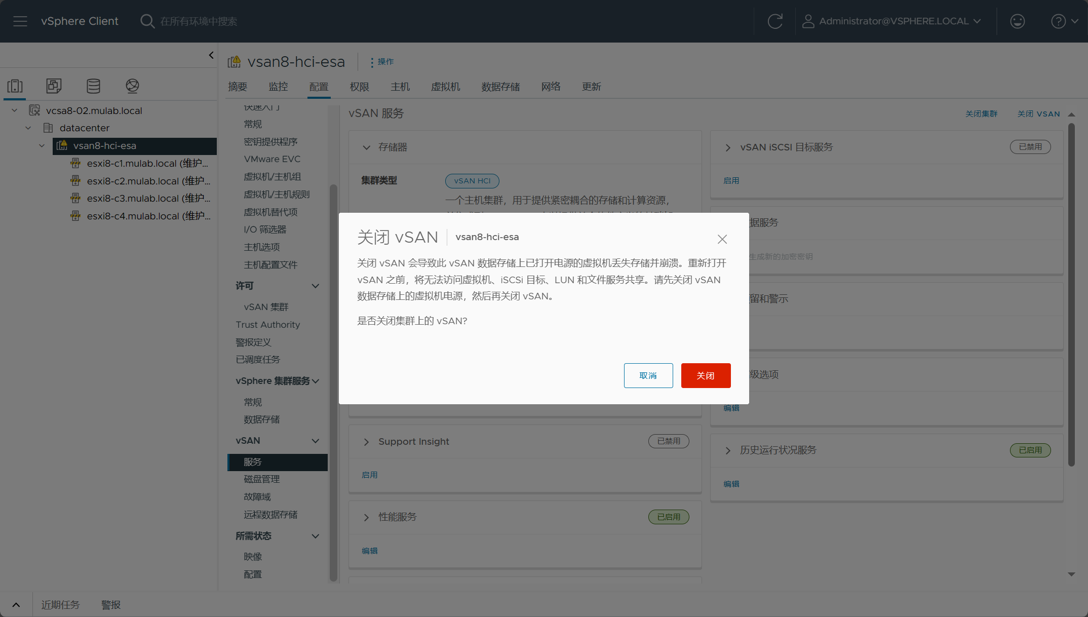Image resolution: width=1088 pixels, height=617 pixels.
Task: Collapse the 所需状态 section
Action: (x=315, y=536)
